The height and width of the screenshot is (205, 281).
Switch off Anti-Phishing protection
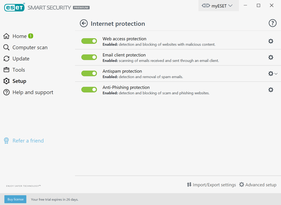[x=89, y=90]
